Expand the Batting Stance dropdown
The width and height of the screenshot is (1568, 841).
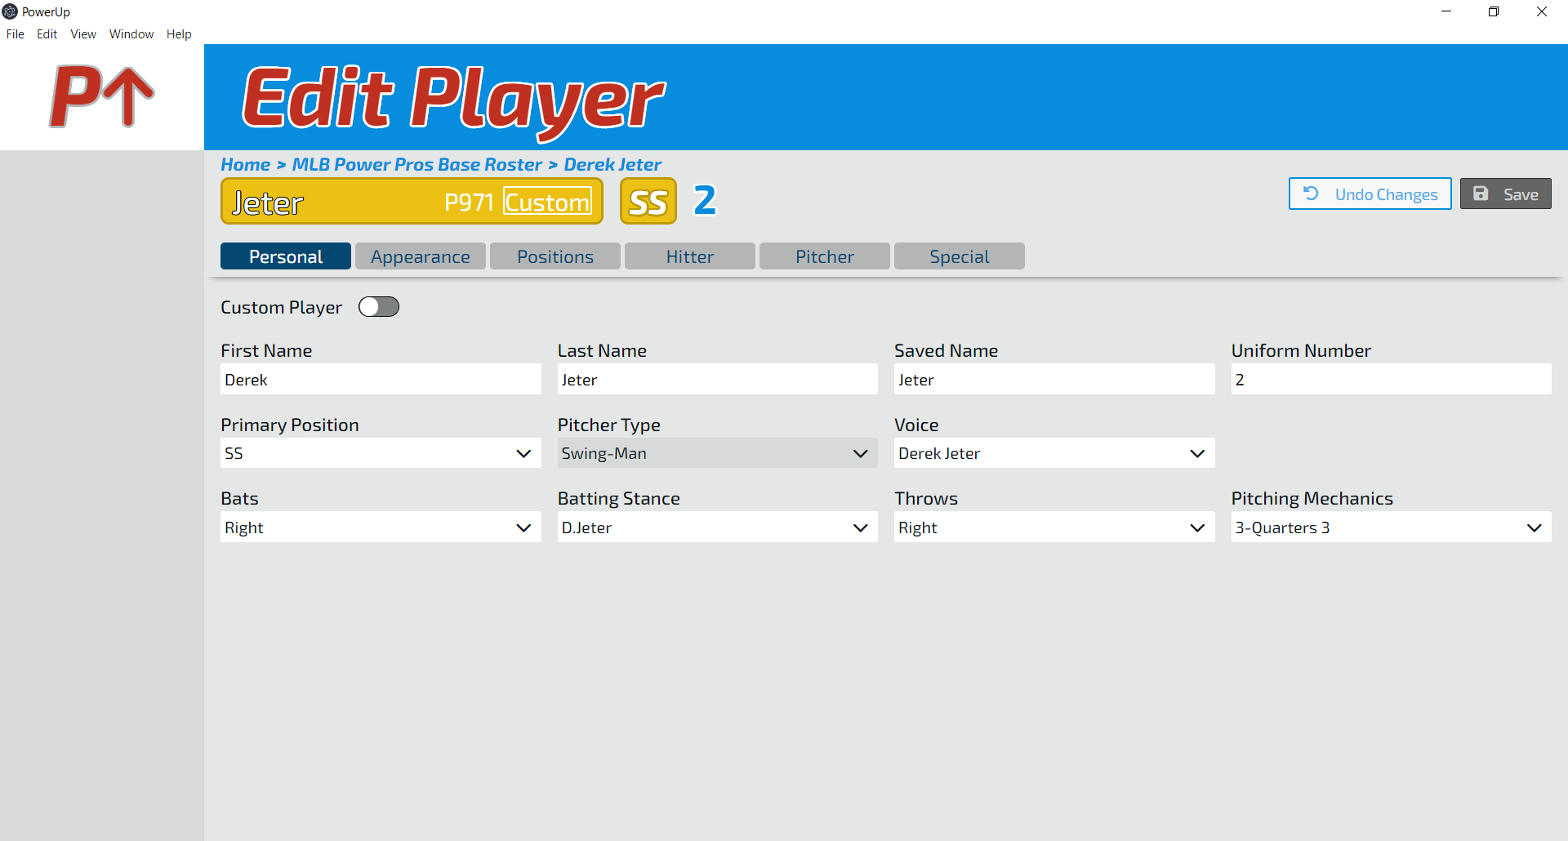(717, 527)
